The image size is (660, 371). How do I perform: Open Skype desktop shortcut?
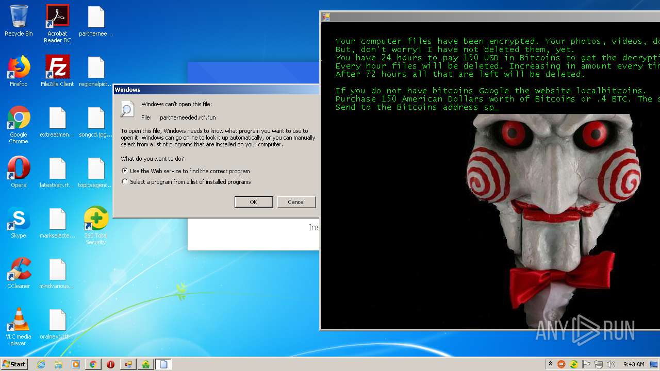click(19, 223)
